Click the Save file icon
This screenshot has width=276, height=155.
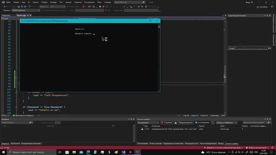tap(22, 7)
